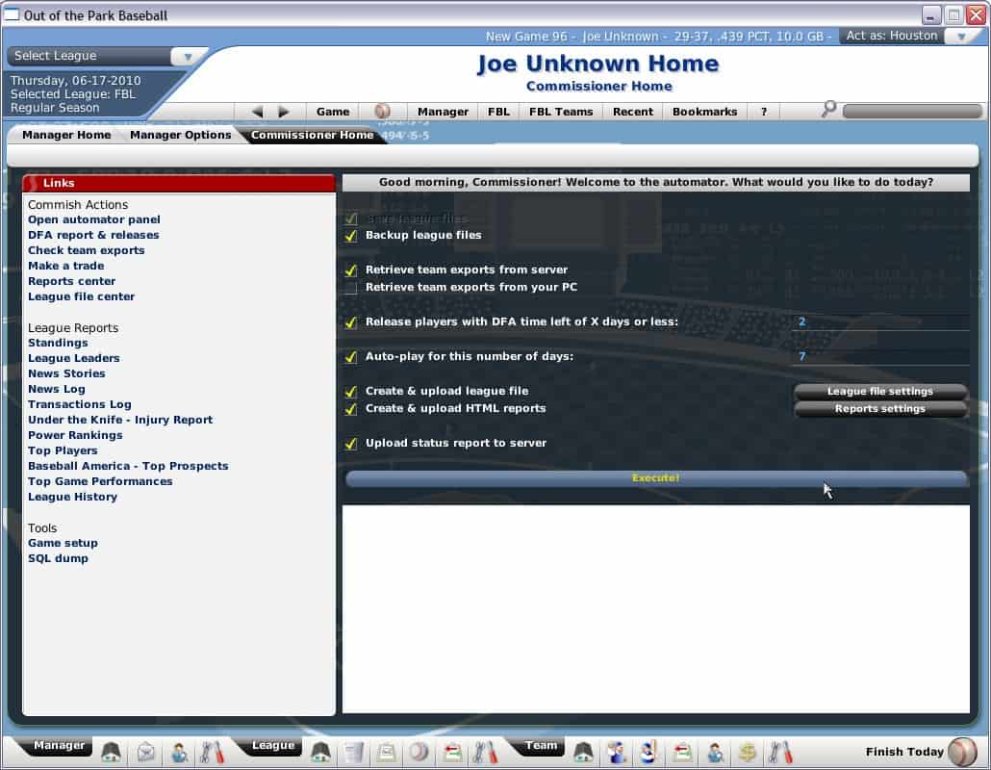Click the search magnifying glass icon
This screenshot has height=770, width=991.
tap(828, 111)
